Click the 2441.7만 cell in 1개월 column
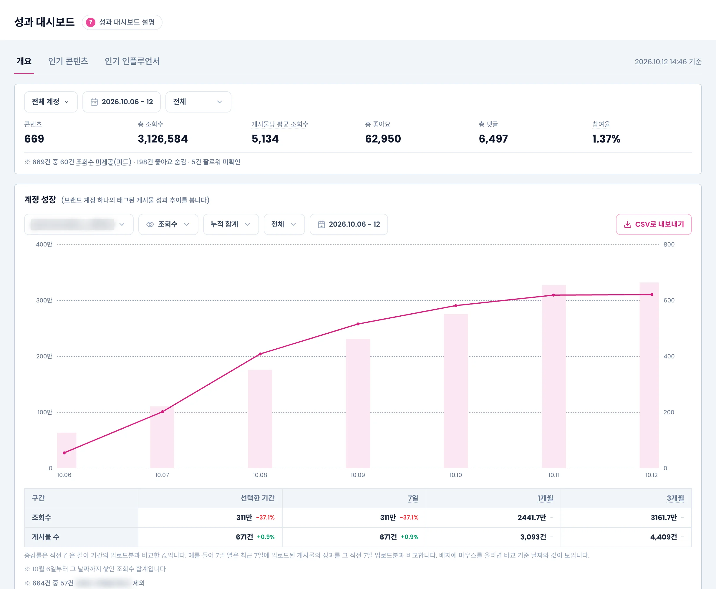Viewport: 716px width, 589px height. click(532, 517)
